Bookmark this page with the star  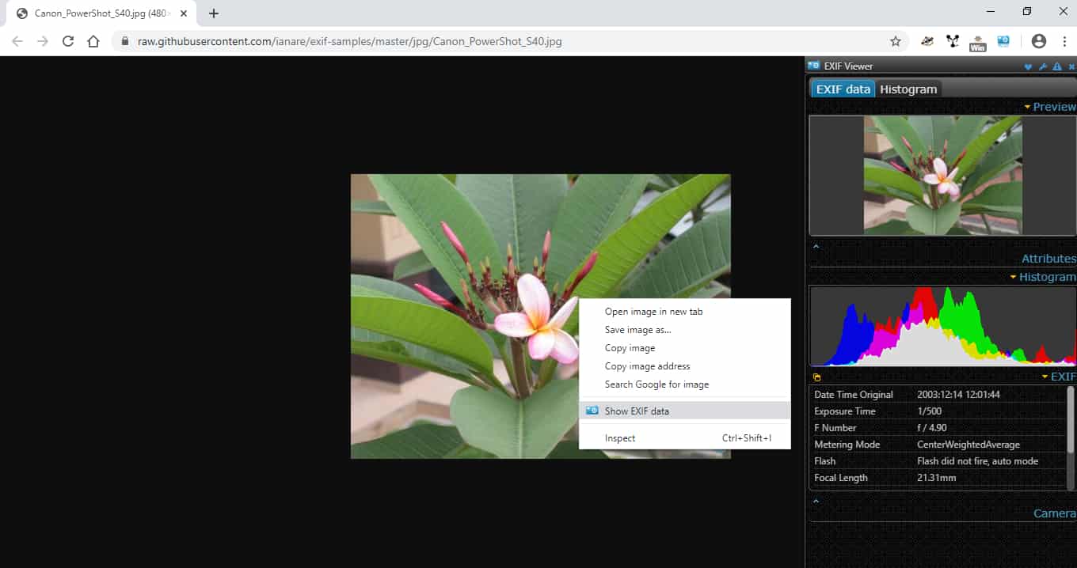(896, 41)
